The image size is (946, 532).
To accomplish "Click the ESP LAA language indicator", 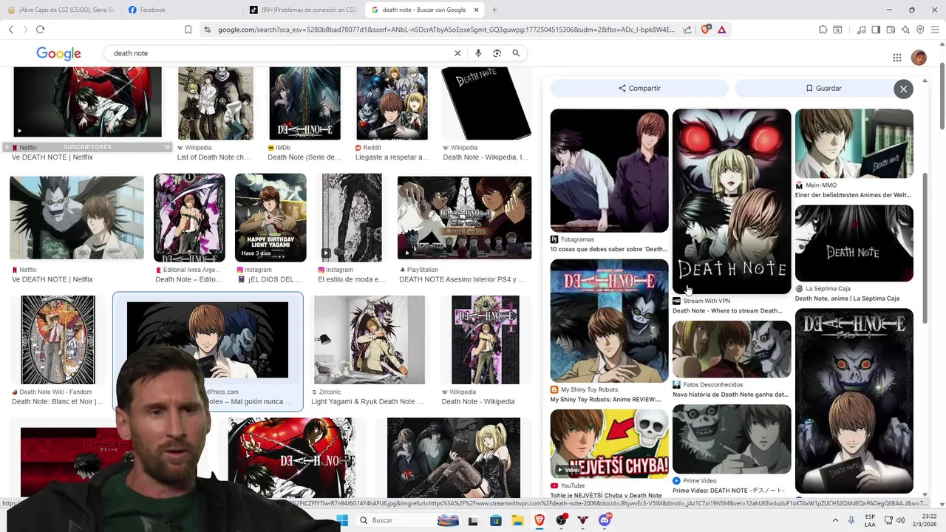I will pos(871,520).
